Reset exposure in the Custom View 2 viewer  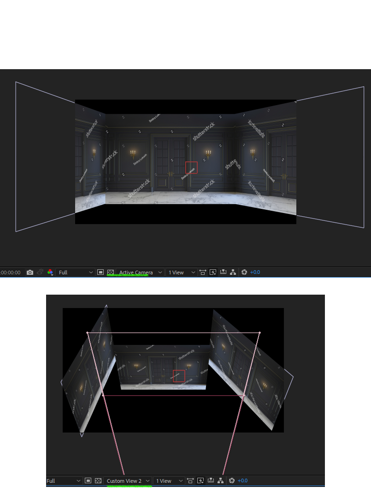[x=232, y=480]
